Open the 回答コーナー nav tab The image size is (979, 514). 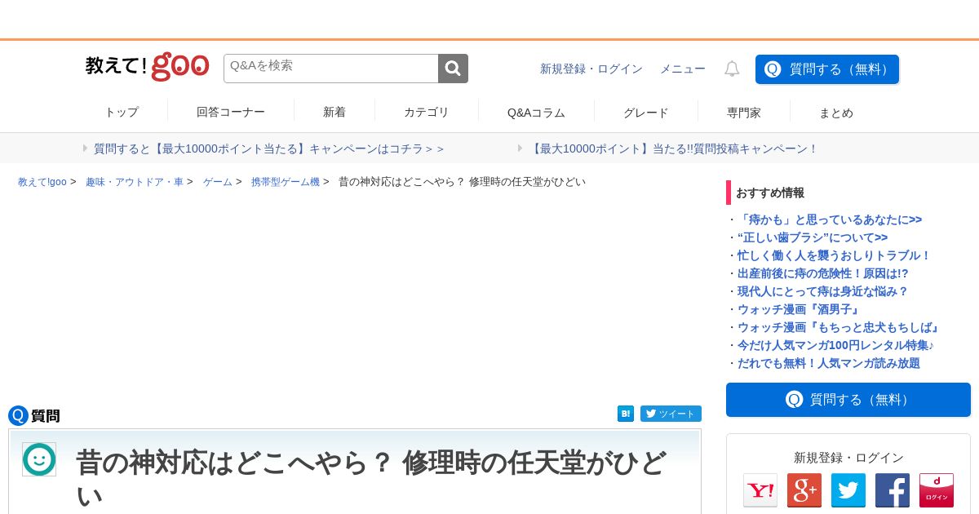pos(231,113)
